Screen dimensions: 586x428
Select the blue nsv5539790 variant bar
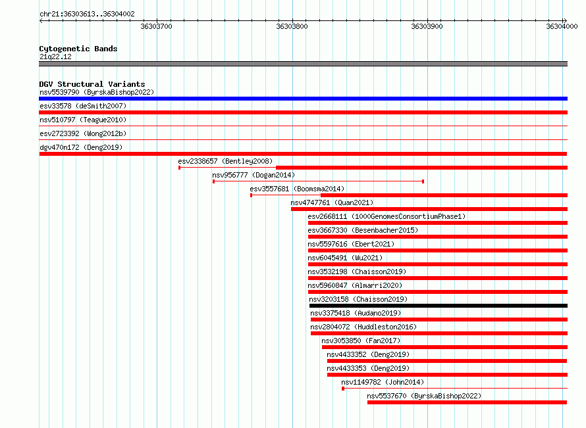303,99
